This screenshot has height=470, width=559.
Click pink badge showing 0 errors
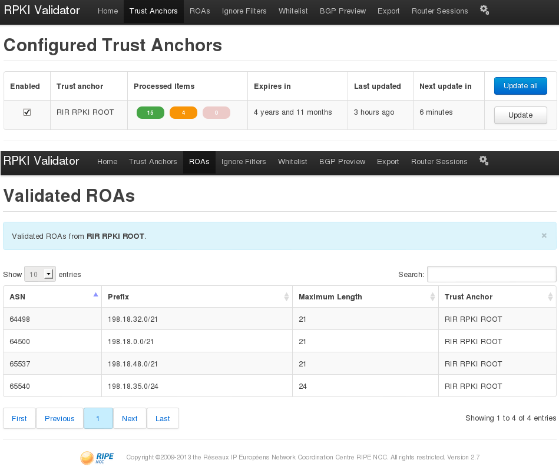coord(216,112)
